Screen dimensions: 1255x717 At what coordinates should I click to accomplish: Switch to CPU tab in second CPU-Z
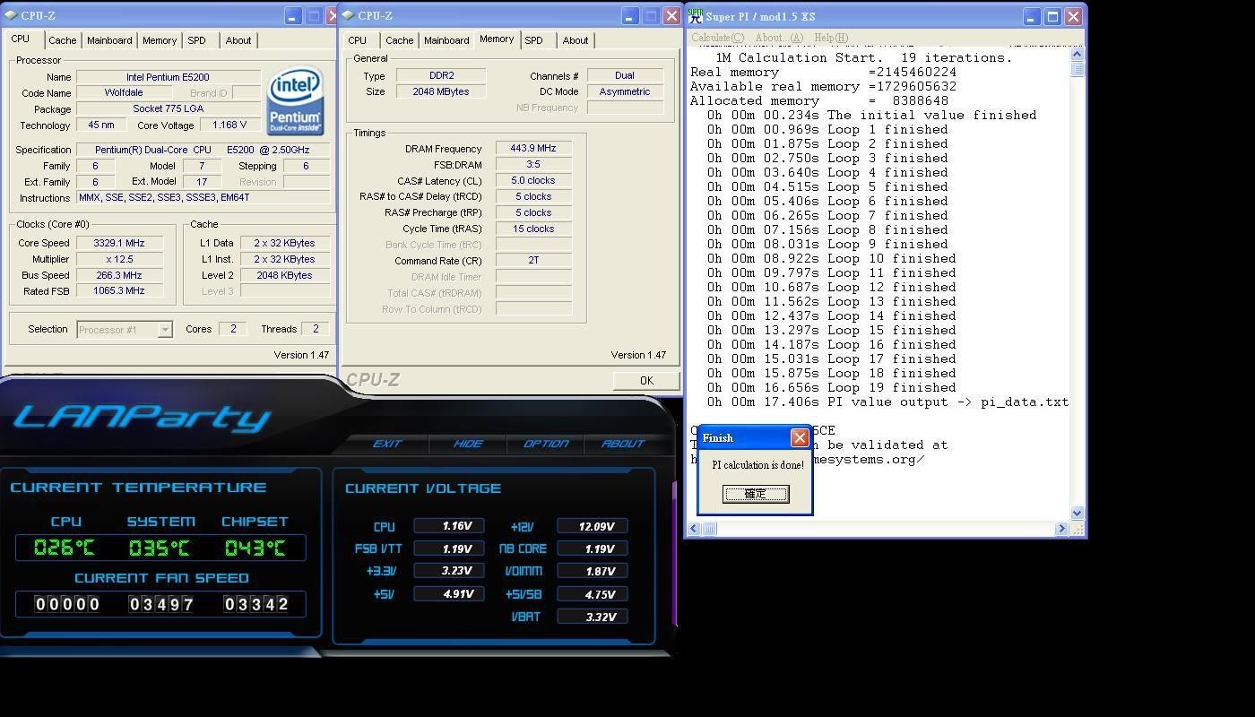(x=357, y=40)
